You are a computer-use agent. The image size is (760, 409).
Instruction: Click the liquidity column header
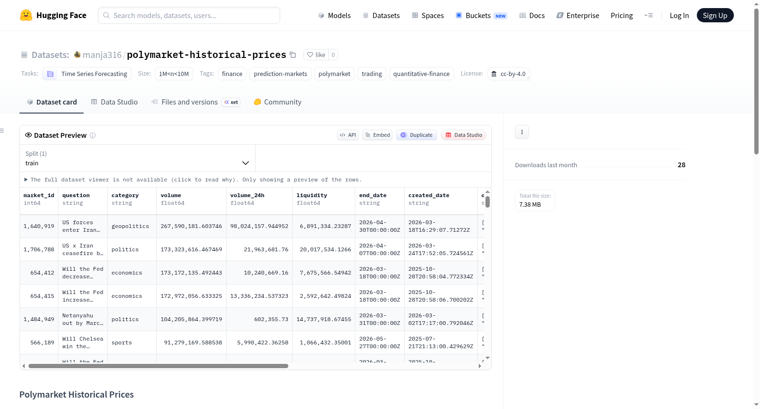coord(324,199)
